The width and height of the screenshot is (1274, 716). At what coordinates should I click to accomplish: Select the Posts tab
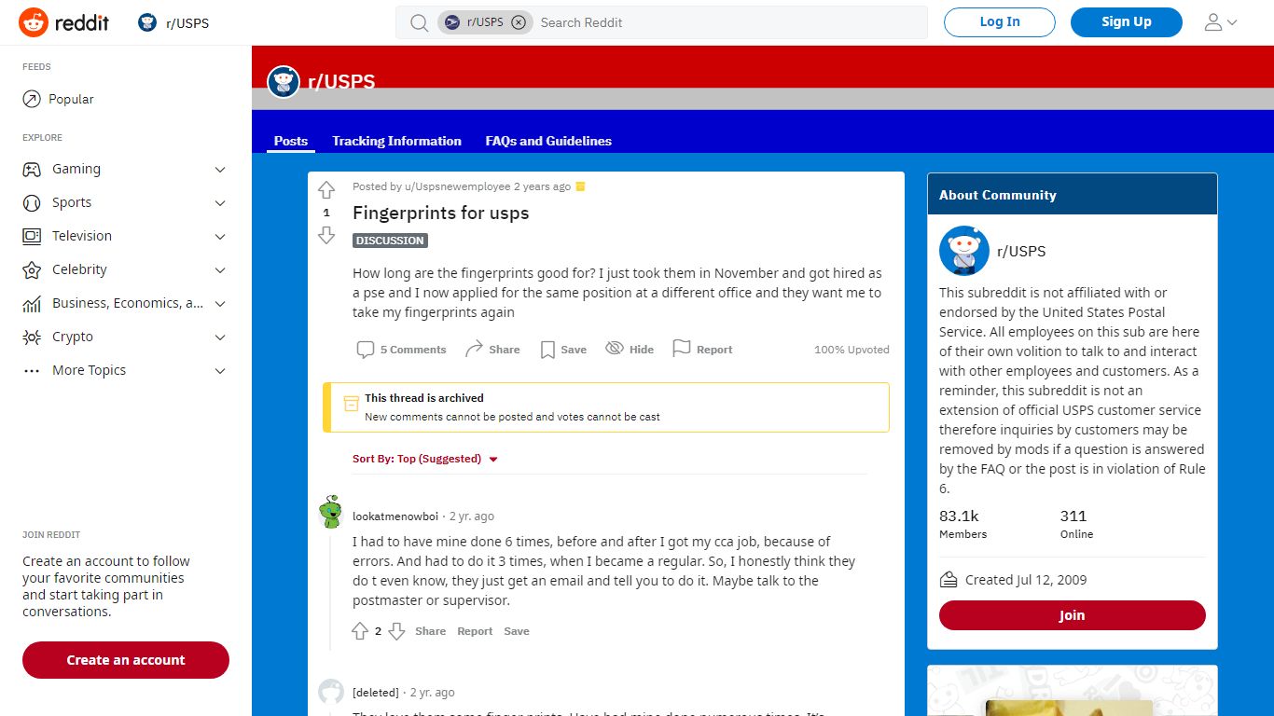tap(291, 141)
